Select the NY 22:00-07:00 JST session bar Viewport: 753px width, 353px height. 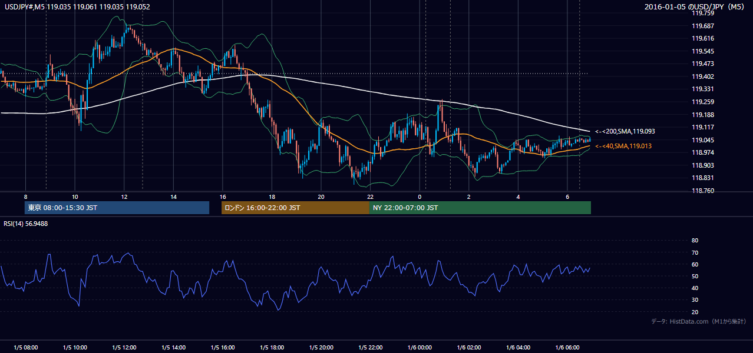click(x=480, y=208)
